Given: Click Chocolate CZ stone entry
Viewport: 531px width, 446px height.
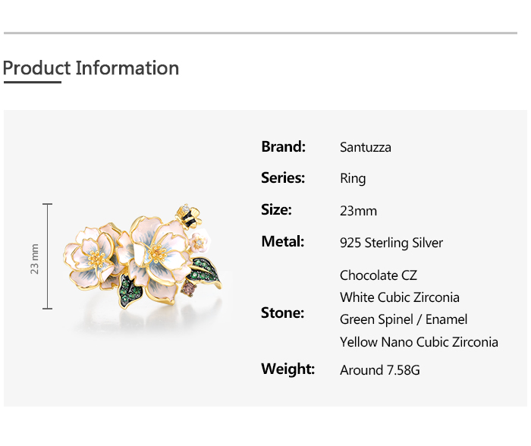Looking at the screenshot, I should point(379,275).
